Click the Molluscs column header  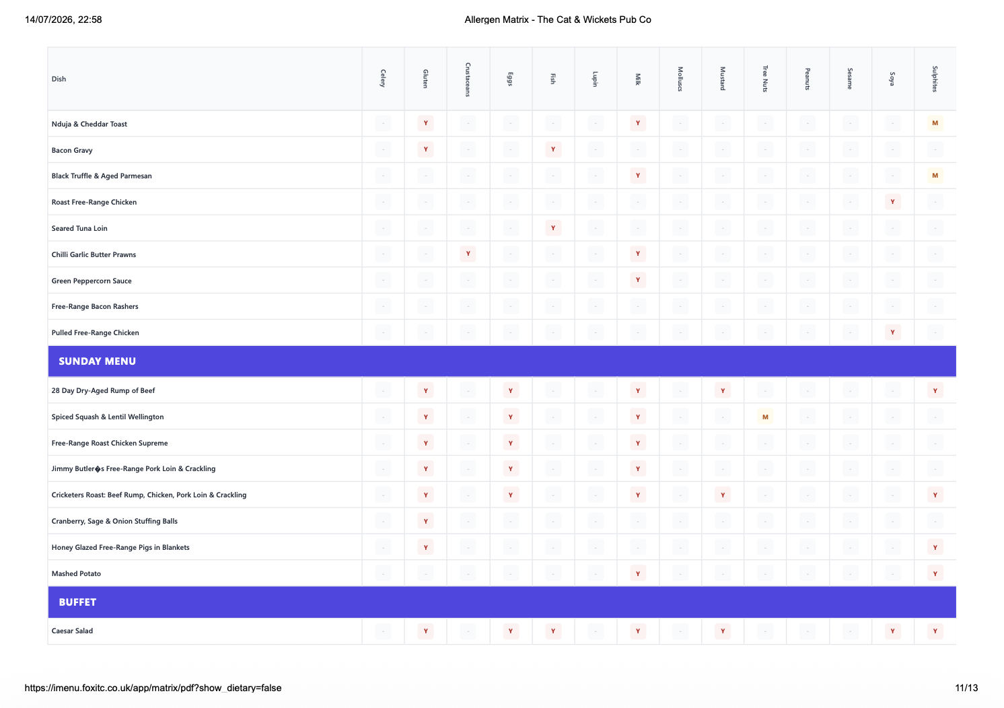(680, 79)
